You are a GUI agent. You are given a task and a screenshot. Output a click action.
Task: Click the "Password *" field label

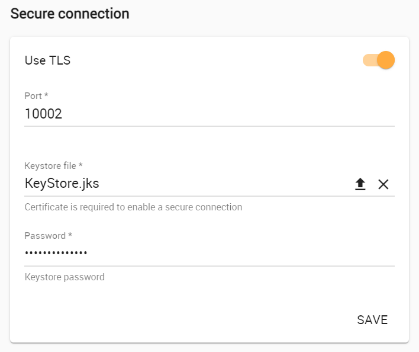click(x=48, y=235)
